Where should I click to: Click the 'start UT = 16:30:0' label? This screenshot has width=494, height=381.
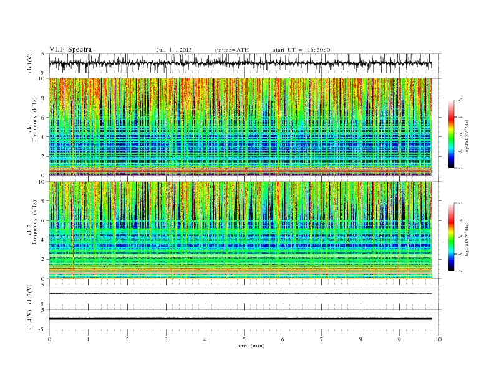click(x=301, y=50)
